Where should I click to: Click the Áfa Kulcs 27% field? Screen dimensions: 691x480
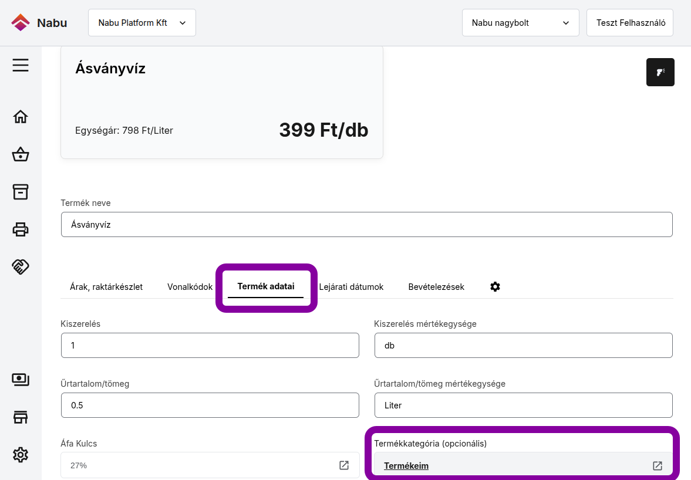pyautogui.click(x=210, y=465)
